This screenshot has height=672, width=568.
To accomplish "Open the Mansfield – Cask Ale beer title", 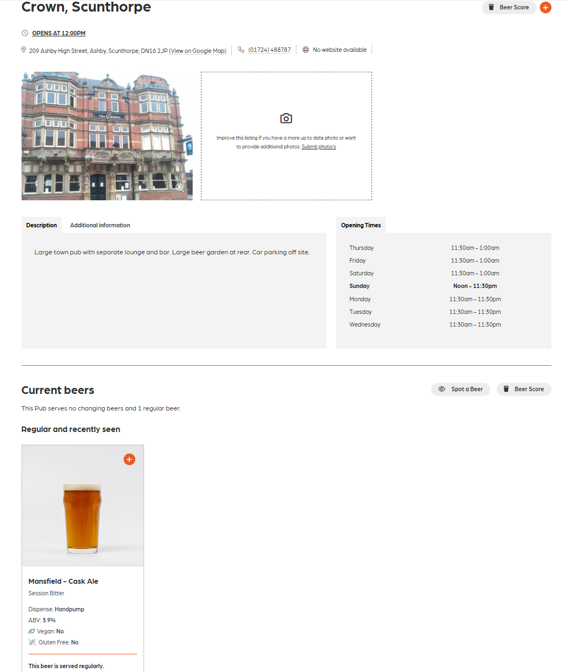I will coord(63,581).
